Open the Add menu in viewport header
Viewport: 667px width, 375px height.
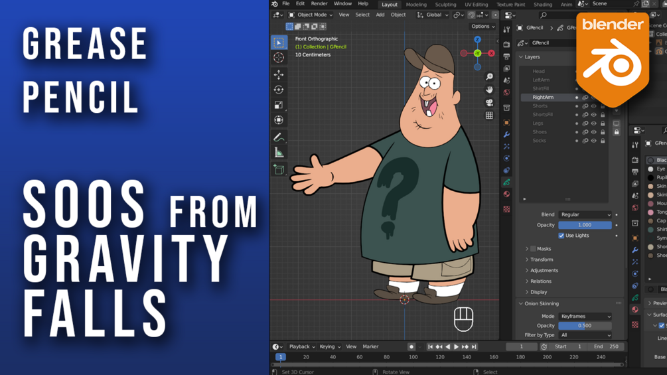point(380,15)
